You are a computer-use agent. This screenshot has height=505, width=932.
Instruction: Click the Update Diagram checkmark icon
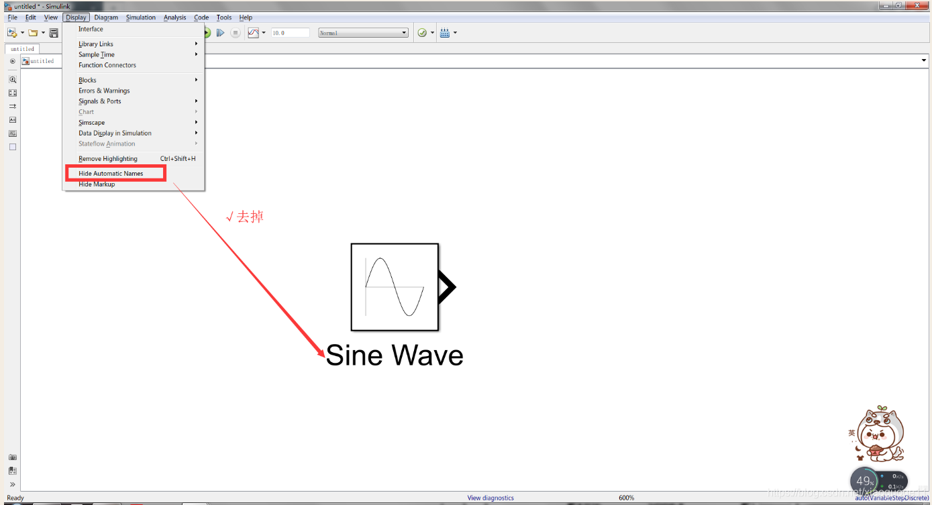[422, 32]
